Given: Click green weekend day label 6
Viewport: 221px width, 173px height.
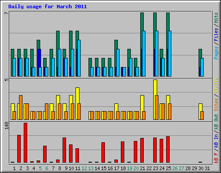Looking at the screenshot, I should (x=47, y=168).
